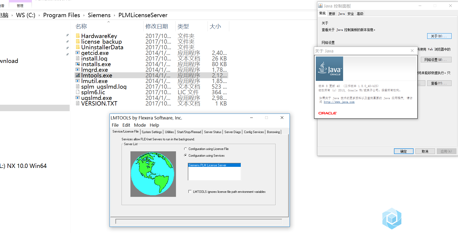Switch to the System Settings tab
The width and height of the screenshot is (458, 233).
pos(152,132)
